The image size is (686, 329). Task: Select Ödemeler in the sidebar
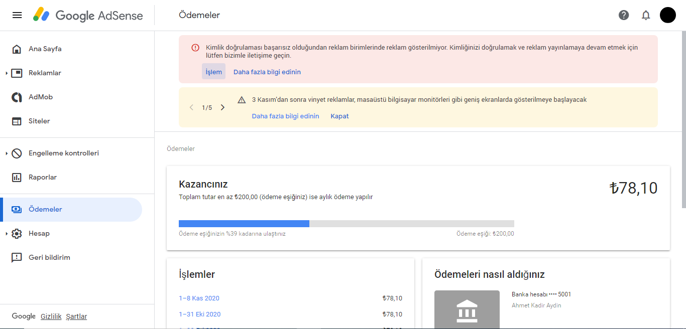(71, 209)
